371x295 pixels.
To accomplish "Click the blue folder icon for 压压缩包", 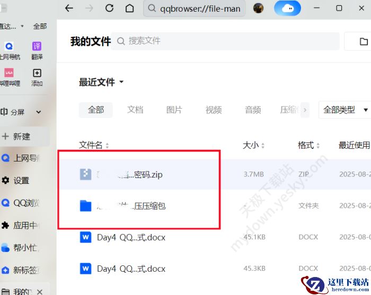I will pyautogui.click(x=85, y=205).
